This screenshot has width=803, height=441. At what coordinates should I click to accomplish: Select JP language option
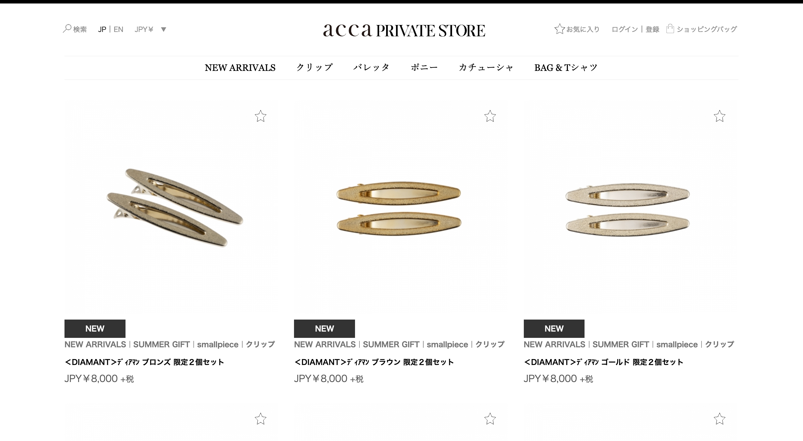102,29
